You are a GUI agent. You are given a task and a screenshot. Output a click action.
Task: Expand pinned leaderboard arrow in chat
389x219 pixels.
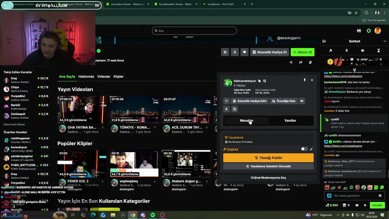(354, 70)
